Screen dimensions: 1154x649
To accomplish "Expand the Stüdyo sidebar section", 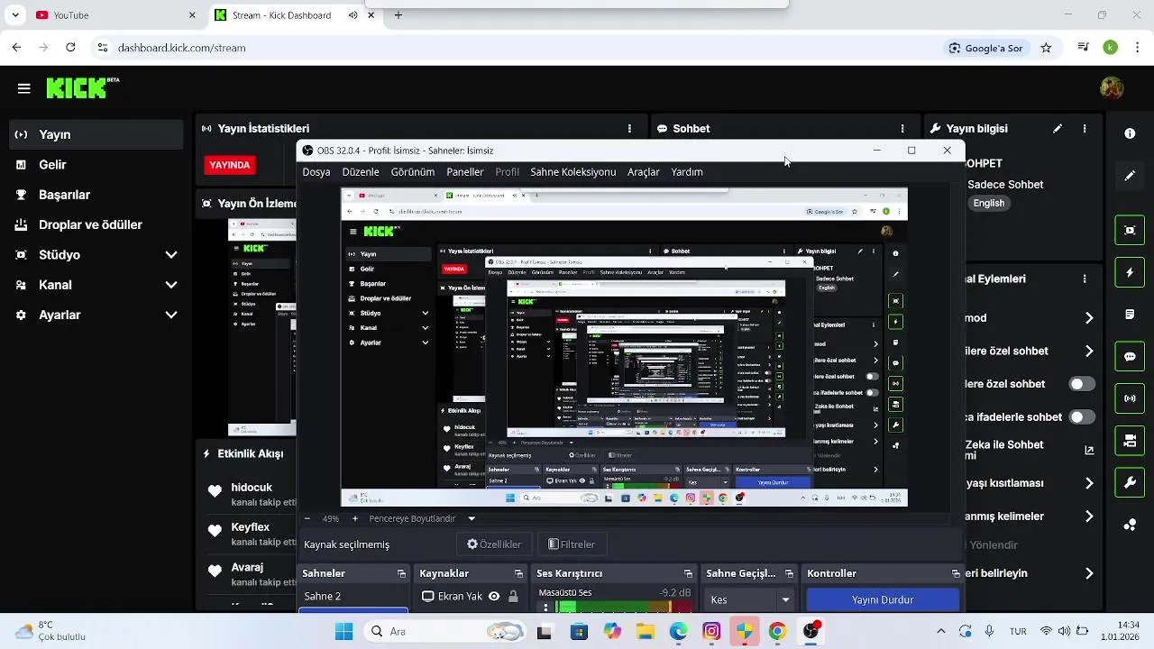I will click(x=171, y=255).
